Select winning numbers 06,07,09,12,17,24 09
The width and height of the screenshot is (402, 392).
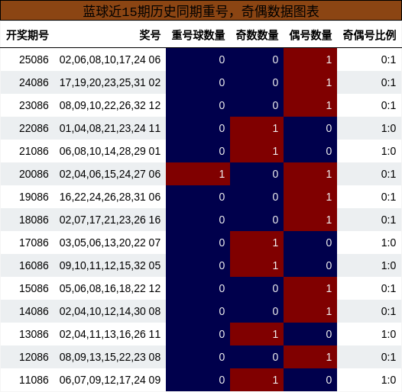pyautogui.click(x=110, y=380)
